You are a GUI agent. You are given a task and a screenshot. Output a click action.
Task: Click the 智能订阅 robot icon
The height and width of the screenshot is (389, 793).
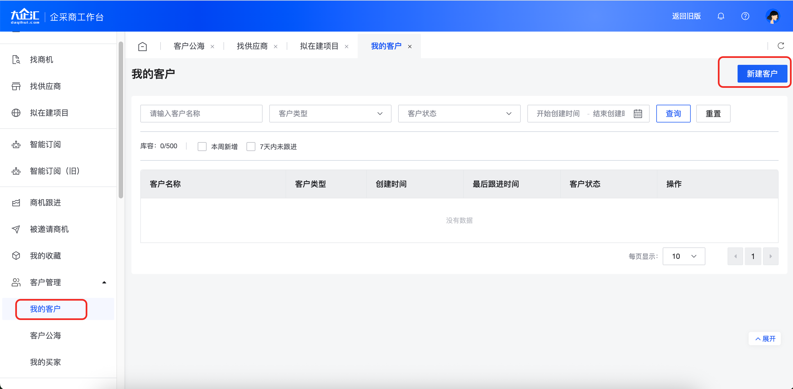tap(16, 145)
